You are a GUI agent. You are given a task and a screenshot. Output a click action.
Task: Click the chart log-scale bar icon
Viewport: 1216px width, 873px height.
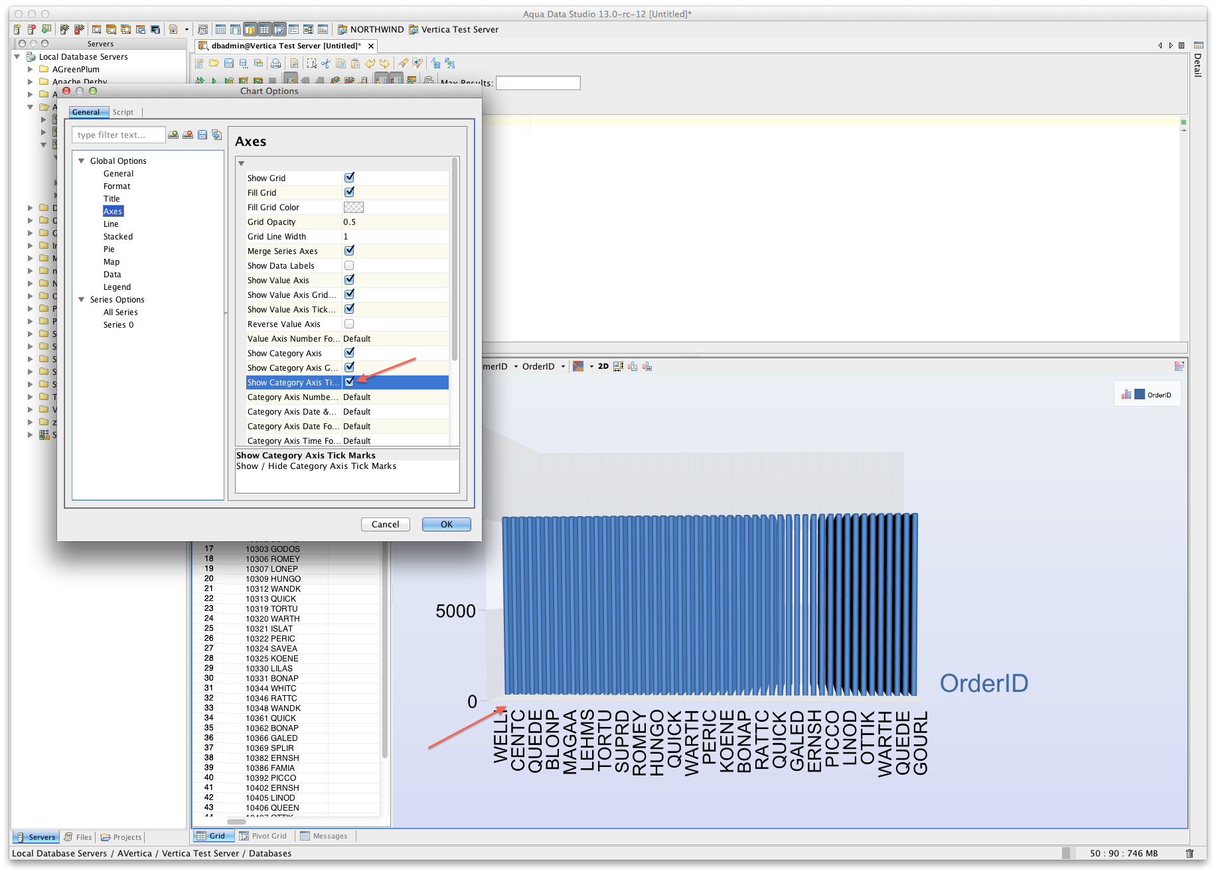(x=647, y=366)
